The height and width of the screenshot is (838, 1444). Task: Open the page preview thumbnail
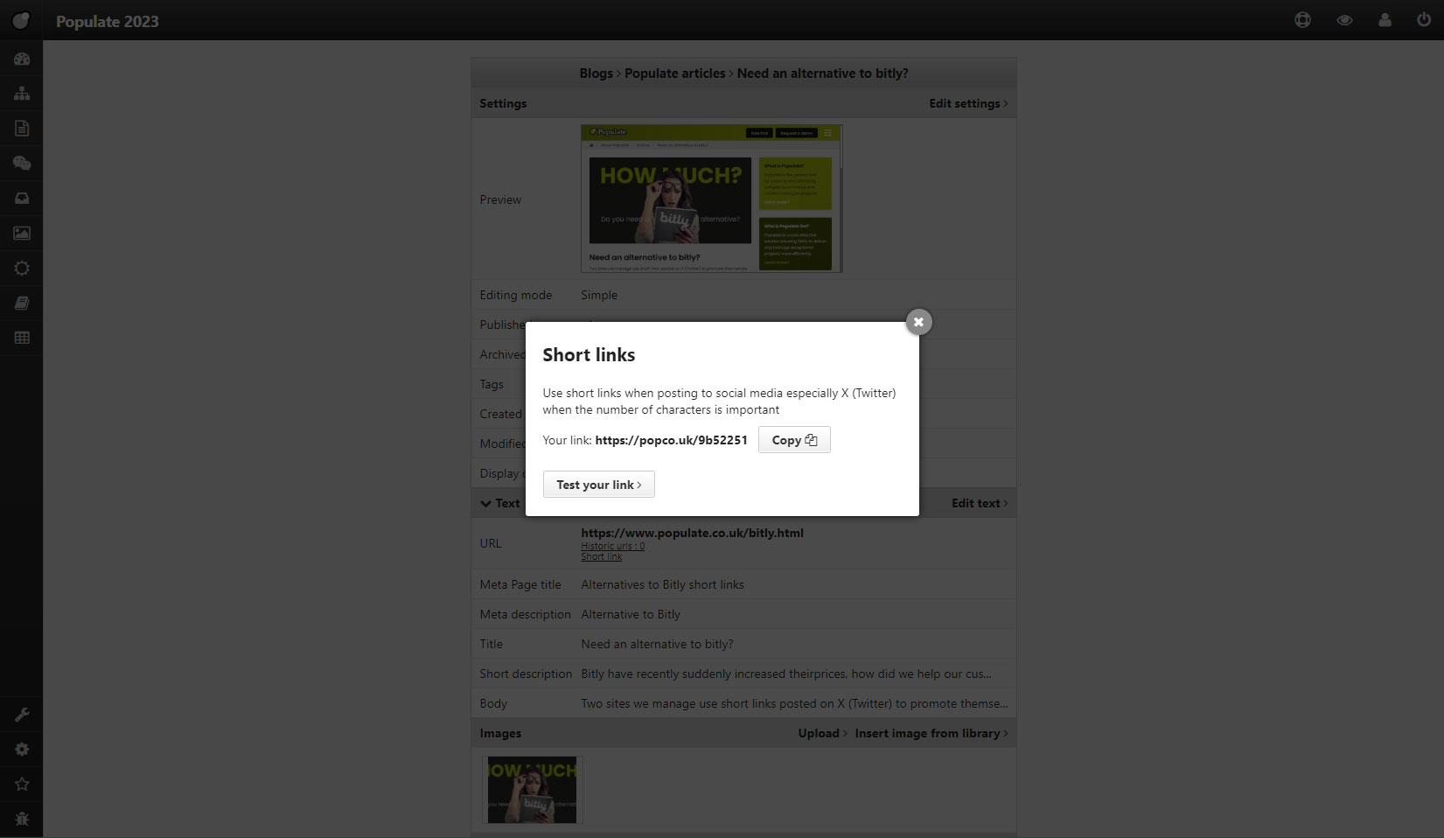click(711, 199)
